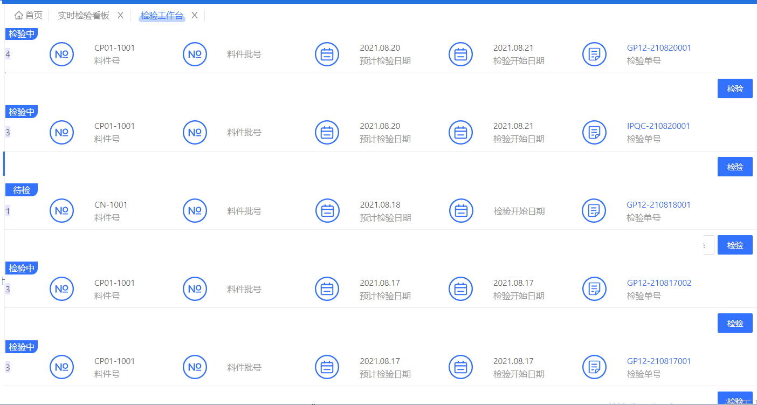The height and width of the screenshot is (405, 757).
Task: Switch to the 实时检验看板 tab
Action: pyautogui.click(x=84, y=15)
